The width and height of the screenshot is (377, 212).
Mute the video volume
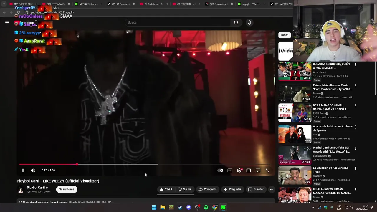33,170
